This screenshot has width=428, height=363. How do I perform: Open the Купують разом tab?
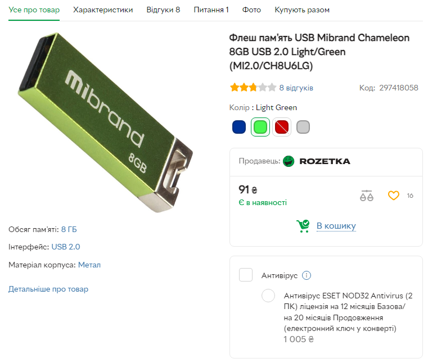302,10
